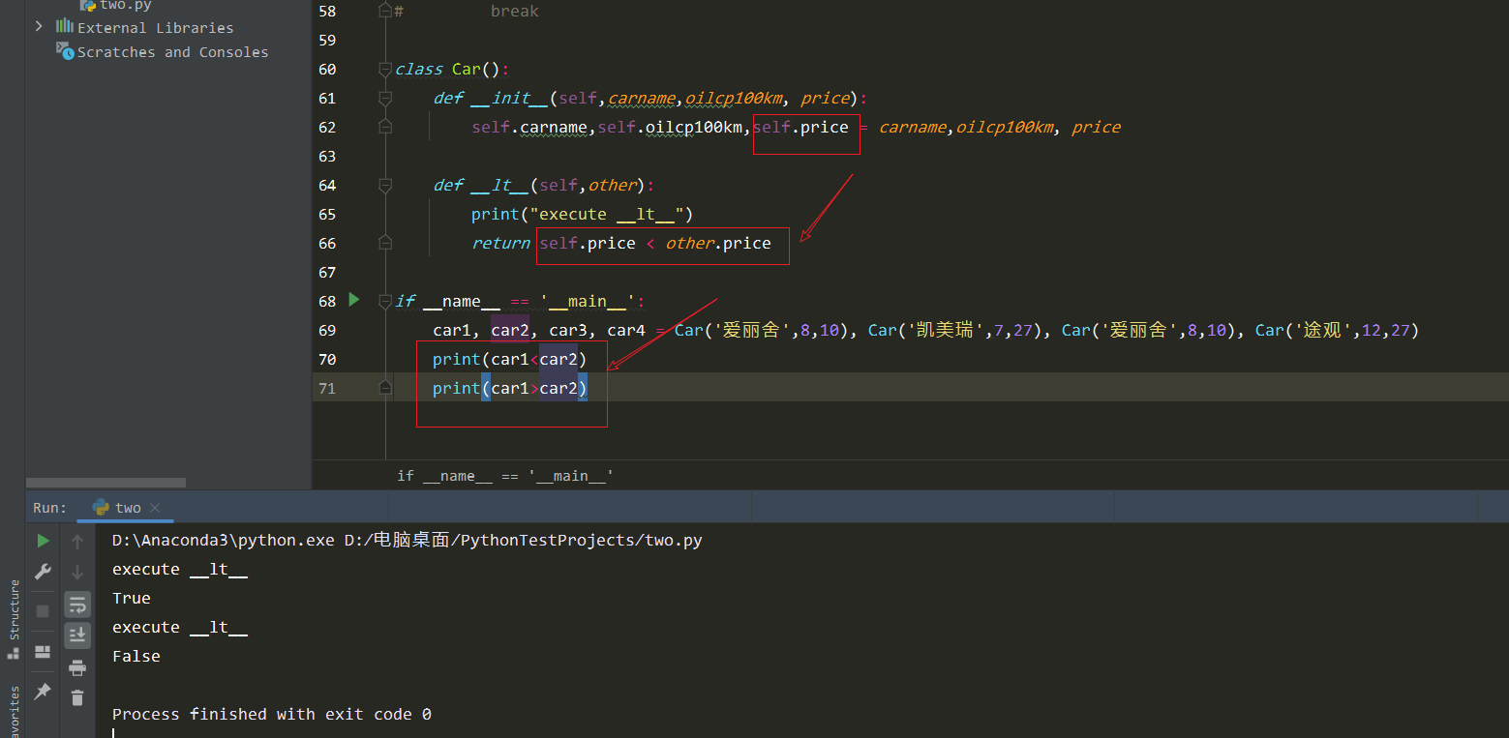Click 'def __init__' on line 61

[491, 98]
